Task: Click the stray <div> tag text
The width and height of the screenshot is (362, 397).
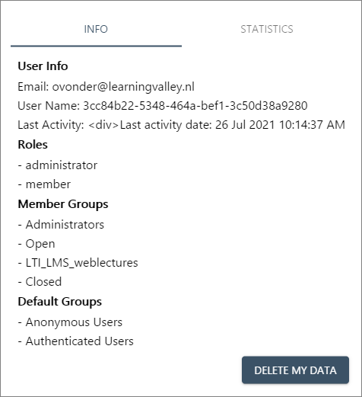Action: (103, 125)
